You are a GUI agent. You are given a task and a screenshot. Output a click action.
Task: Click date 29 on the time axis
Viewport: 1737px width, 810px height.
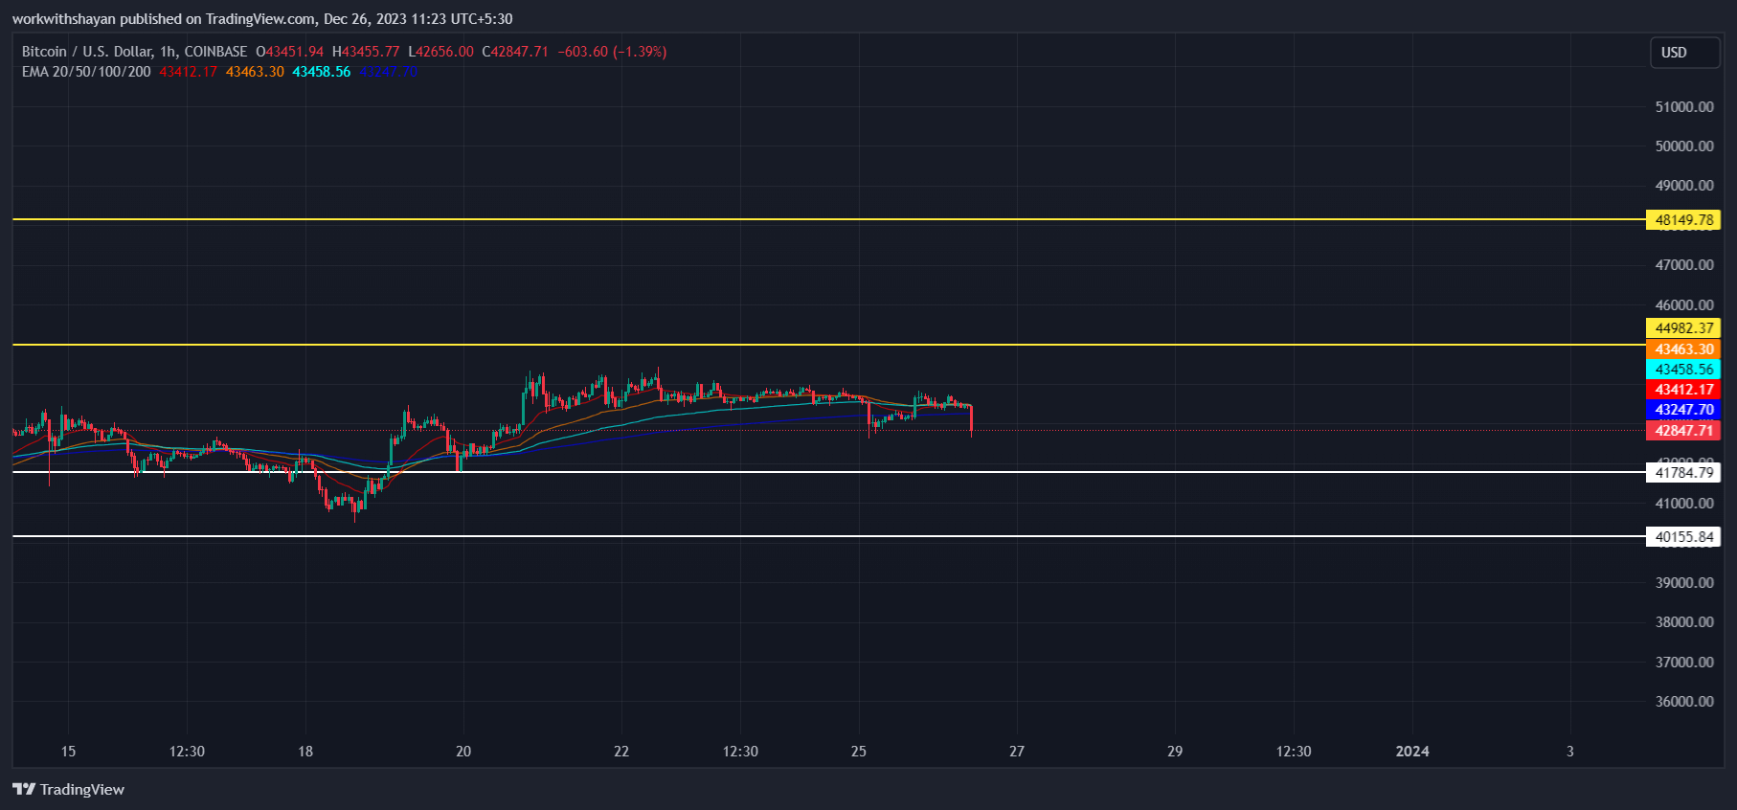(1175, 752)
